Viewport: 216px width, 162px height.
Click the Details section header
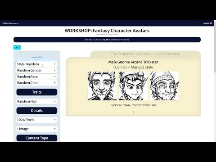pyautogui.click(x=37, y=111)
